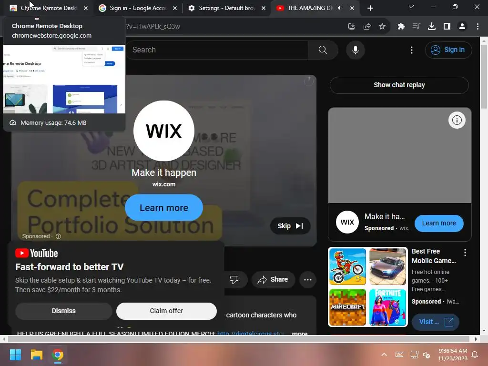Click the Best Free Mobile Game title

(x=434, y=256)
